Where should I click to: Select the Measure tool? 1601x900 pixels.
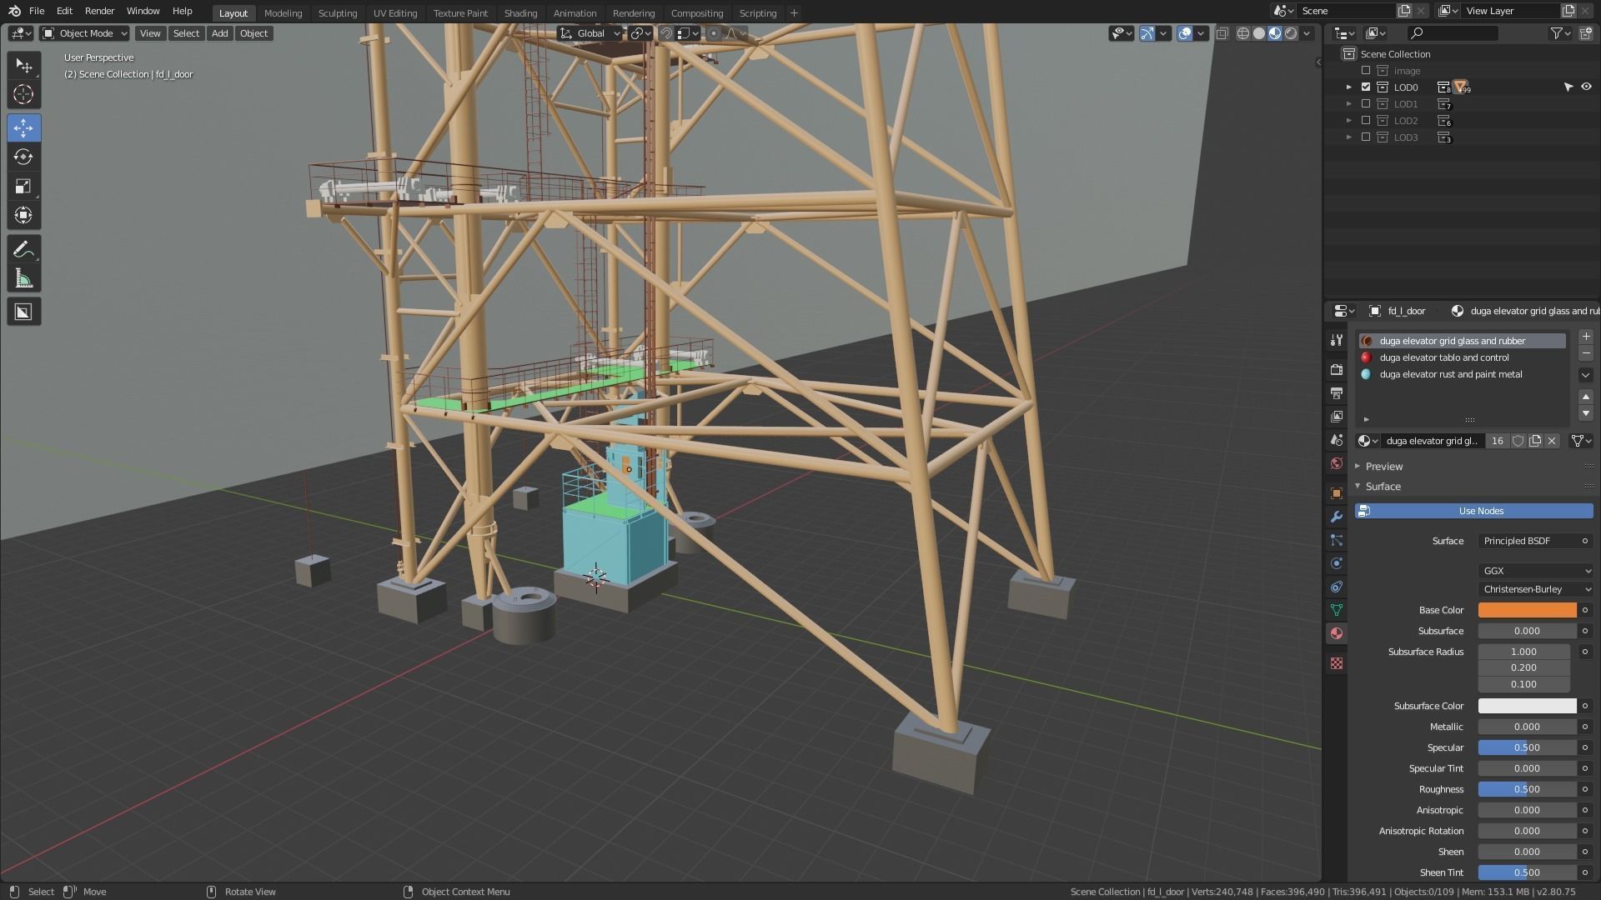[x=23, y=279]
